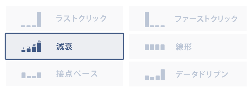Click the bar labeled 55 in 減衰 icon
This screenshot has width=252, height=92.
(39, 47)
